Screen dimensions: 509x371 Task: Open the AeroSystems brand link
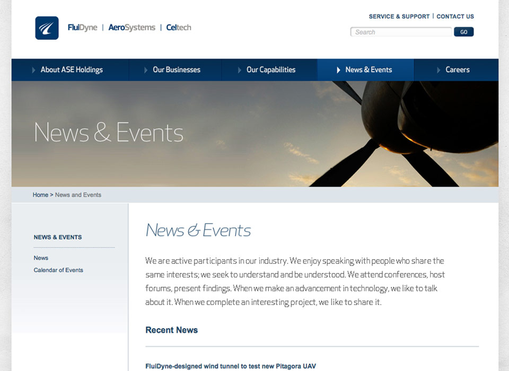(132, 28)
